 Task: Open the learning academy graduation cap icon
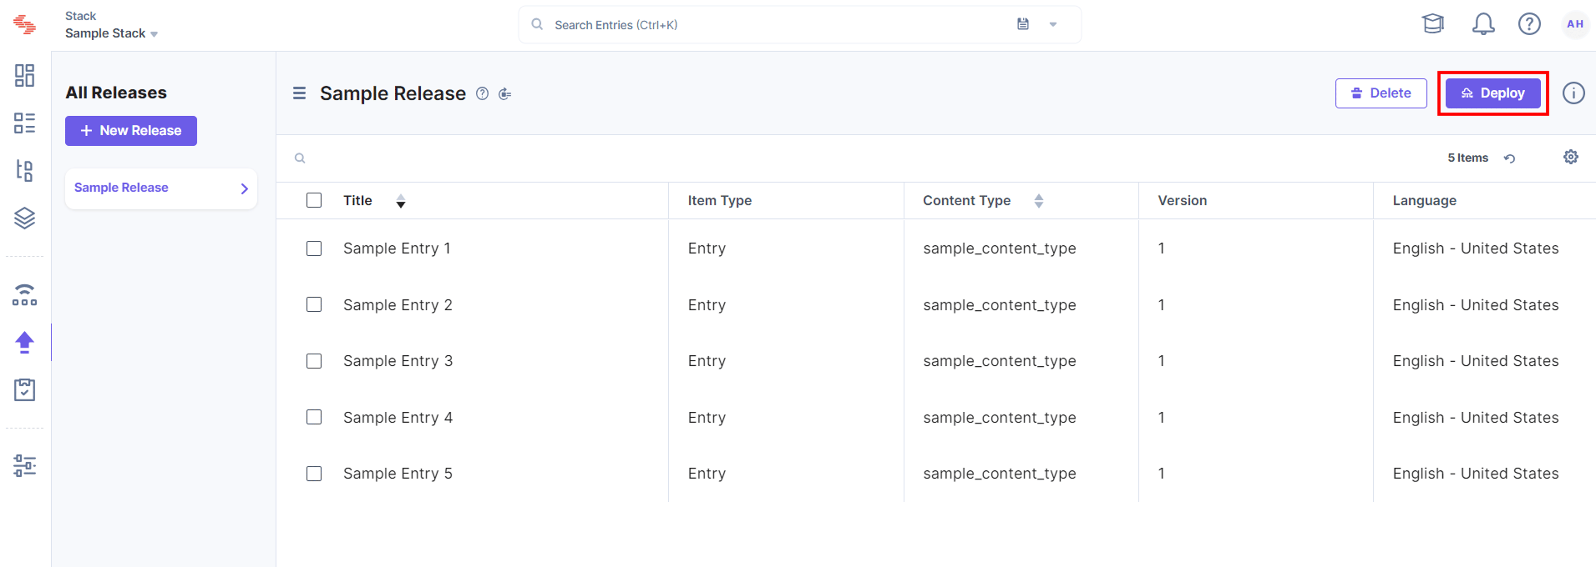pos(1432,24)
